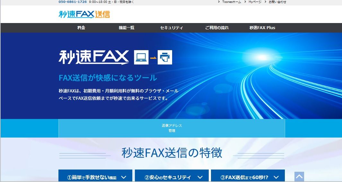The image size is (342, 182).
Task: Click the 送信アドレス管理 panel
Action: tap(172, 128)
